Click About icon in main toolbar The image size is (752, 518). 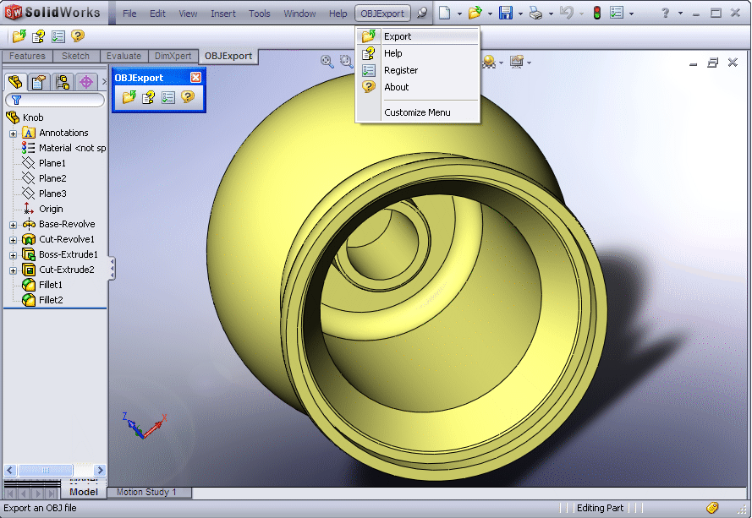(78, 36)
